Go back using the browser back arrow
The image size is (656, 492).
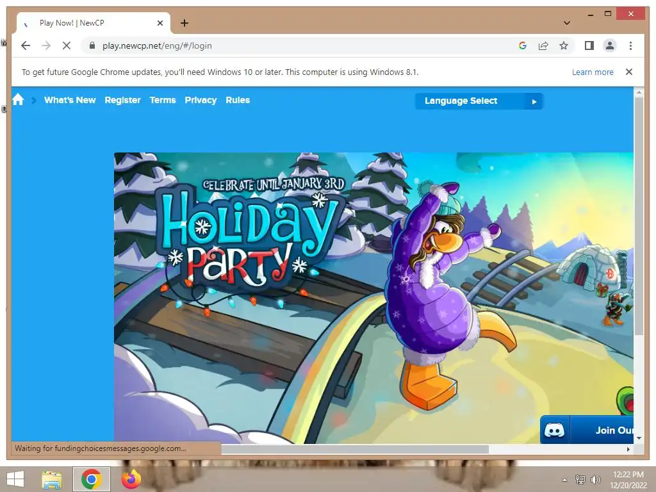coord(26,45)
